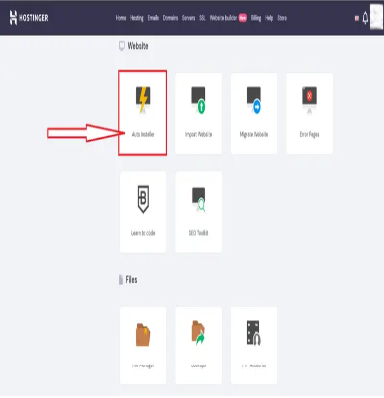Screen dimensions: 384x398
Task: Open the Backups folder icon
Action: tap(198, 333)
